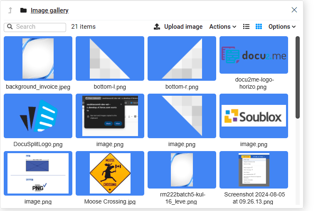
Task: Click the gallery vertical scrollbar thumb
Action: [x=298, y=77]
